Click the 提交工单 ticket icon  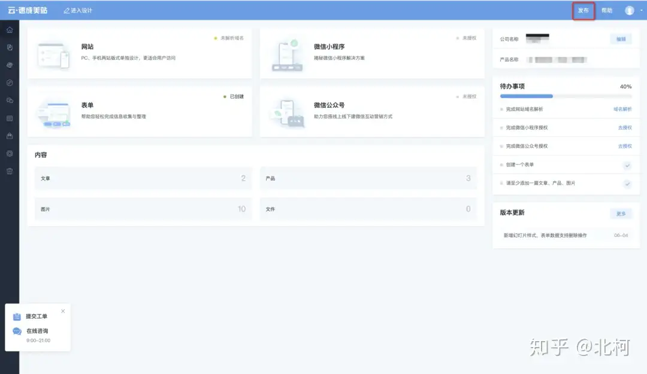tap(17, 317)
